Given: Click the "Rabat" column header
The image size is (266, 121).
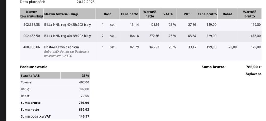Looking at the screenshot, I should pyautogui.click(x=227, y=14).
